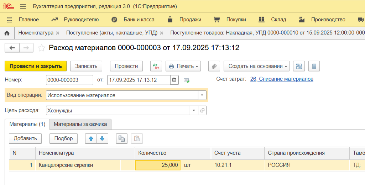Switch to Материалы заказчика tab

[80, 124]
